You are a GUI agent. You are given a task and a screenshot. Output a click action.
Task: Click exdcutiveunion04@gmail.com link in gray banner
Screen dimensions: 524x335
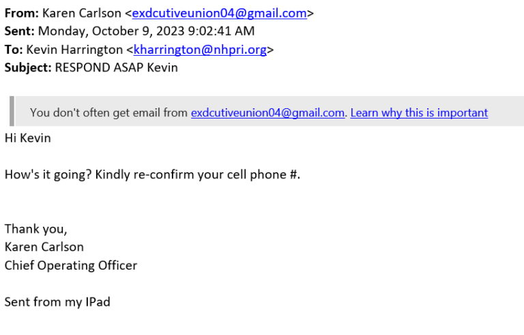(267, 113)
